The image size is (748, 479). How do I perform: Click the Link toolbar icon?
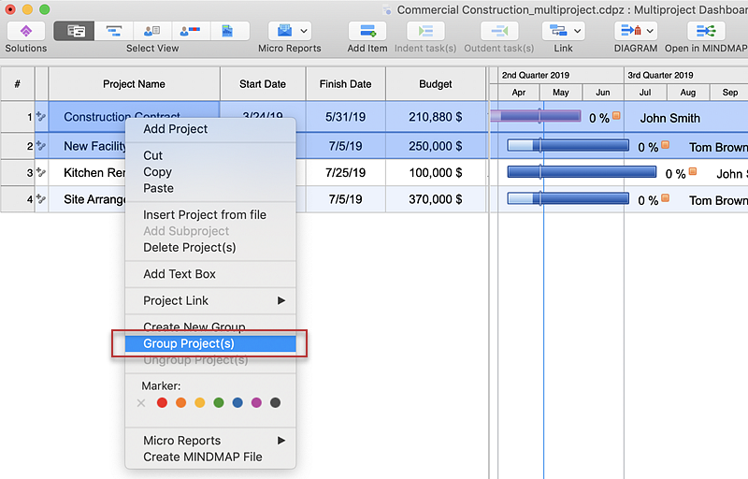point(554,31)
